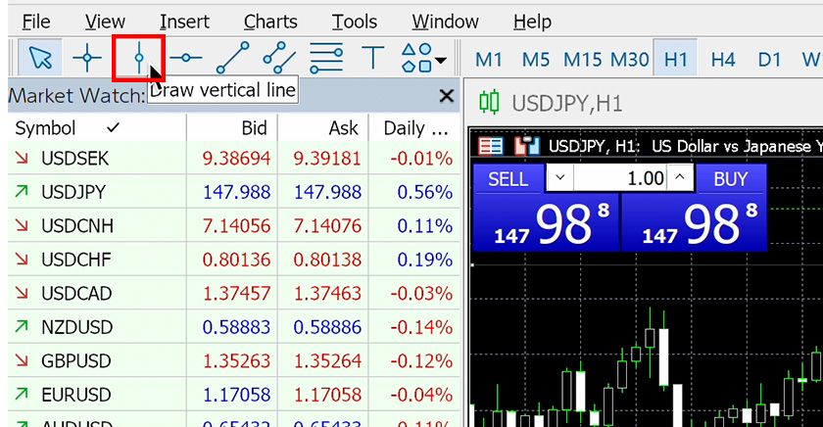
Task: Toggle the H4 timeframe button
Action: click(x=723, y=60)
